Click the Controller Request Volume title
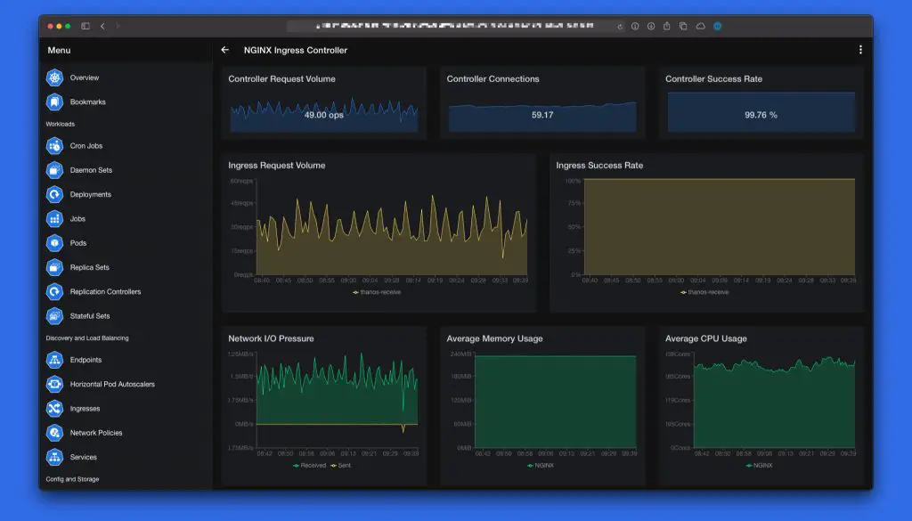Viewport: 912px width, 521px height. [281, 79]
